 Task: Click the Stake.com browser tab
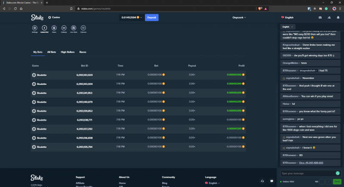[x=22, y=3]
